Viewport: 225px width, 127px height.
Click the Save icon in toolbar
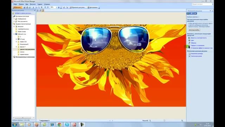coord(24,7)
